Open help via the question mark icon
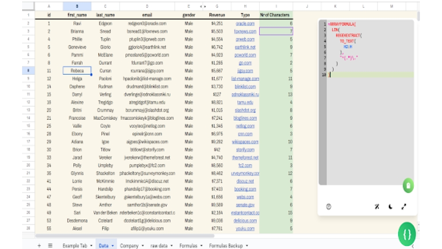The height and width of the screenshot is (249, 442). [329, 207]
